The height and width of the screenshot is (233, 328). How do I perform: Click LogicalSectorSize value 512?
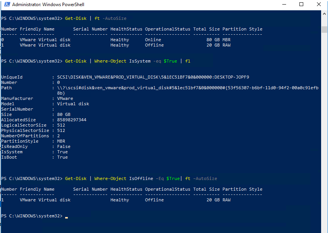tap(61, 125)
